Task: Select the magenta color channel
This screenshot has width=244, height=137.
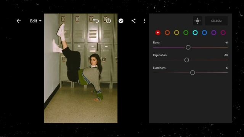Action: 223,33
